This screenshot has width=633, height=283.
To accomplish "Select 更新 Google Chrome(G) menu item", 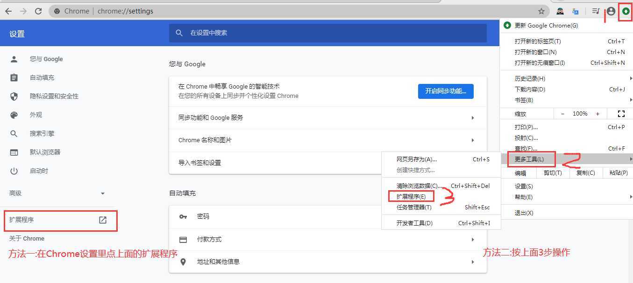I will pos(566,26).
